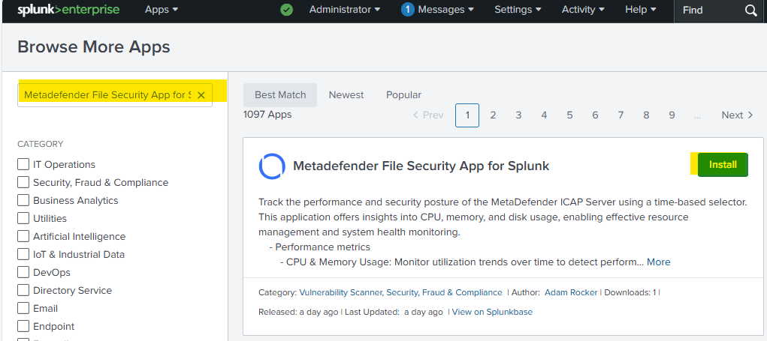Install Metadefender File Security App
Viewport: 767px width, 341px height.
pos(723,165)
